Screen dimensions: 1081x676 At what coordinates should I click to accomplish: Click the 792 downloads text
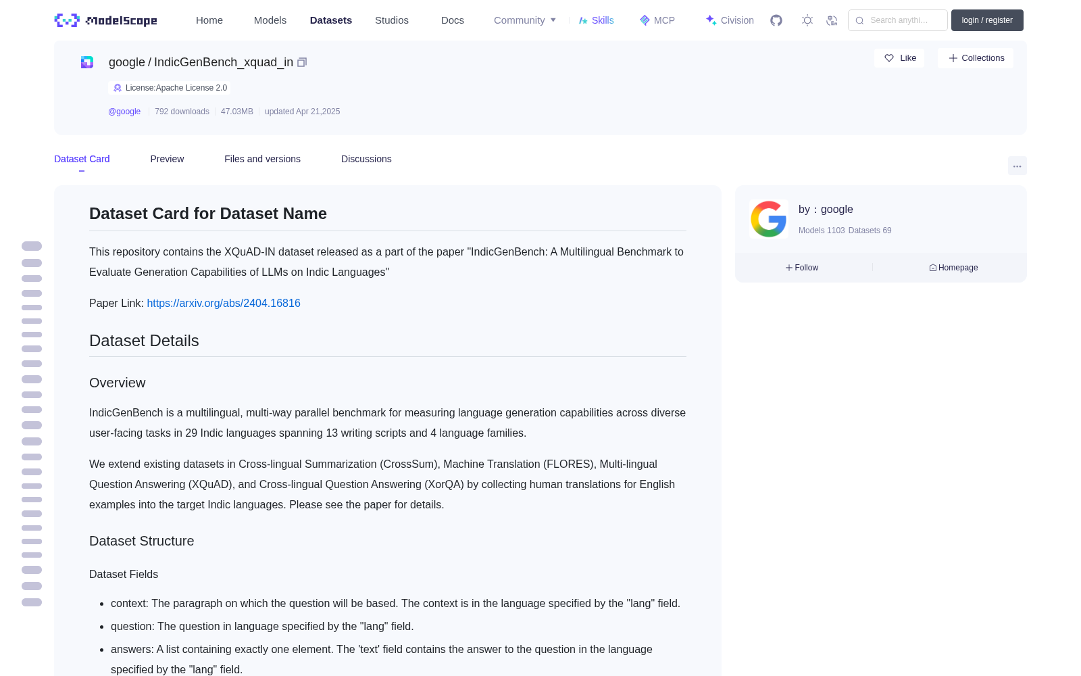(182, 112)
